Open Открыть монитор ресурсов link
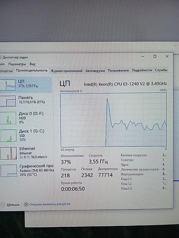The width and height of the screenshot is (179, 238). (x=50, y=204)
